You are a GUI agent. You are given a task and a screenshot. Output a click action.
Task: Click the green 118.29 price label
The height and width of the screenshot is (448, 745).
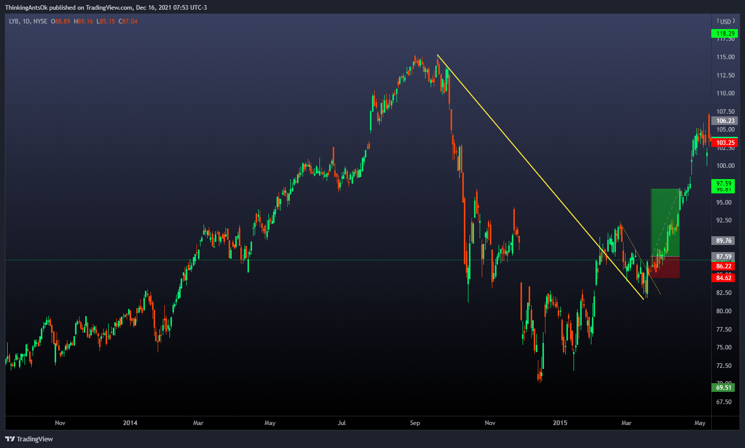pos(725,34)
